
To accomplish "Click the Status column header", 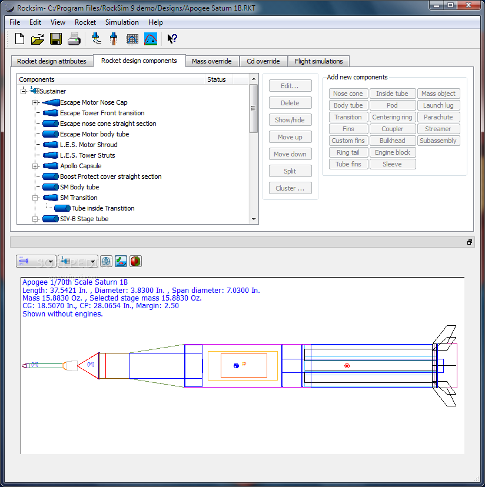I will tap(219, 79).
